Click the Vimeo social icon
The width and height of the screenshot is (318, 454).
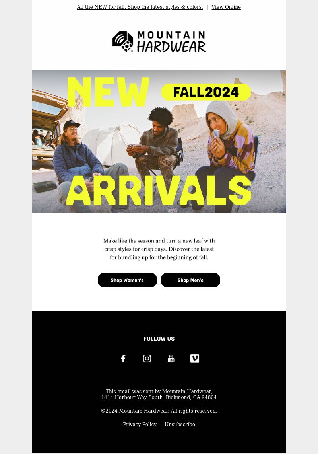[195, 359]
